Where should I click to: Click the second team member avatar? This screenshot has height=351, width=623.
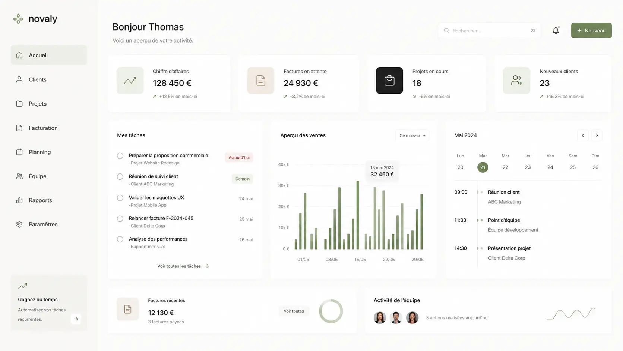point(396,317)
